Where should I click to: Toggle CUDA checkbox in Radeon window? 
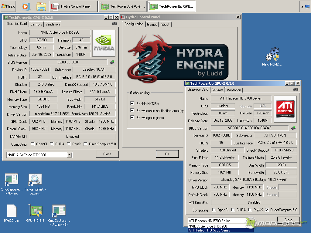pos(233,210)
